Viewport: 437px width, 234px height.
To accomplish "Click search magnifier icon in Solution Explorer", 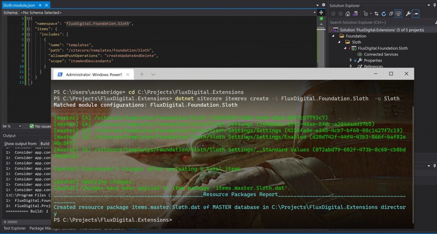I will click(436, 22).
